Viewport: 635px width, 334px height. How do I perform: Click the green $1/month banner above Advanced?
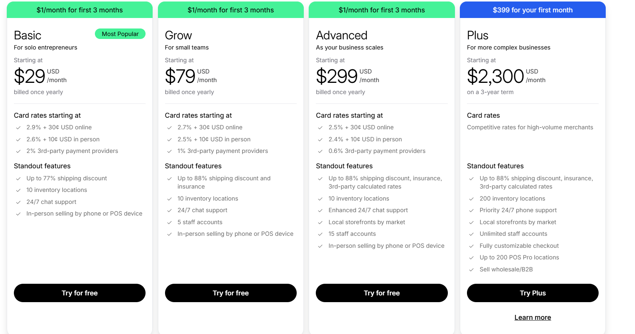(381, 10)
